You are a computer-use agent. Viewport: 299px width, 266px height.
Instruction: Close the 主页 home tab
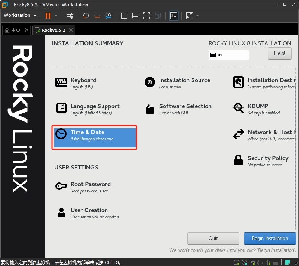tap(26, 30)
